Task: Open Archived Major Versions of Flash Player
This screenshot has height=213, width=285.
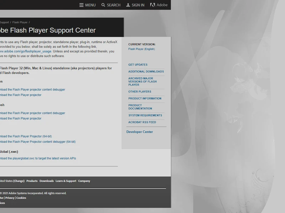Action: [x=142, y=82]
